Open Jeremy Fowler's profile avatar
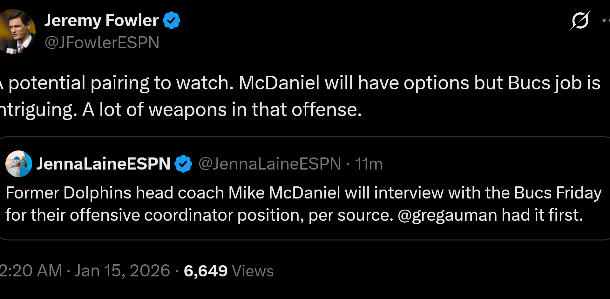The width and height of the screenshot is (610, 299). coord(17,31)
